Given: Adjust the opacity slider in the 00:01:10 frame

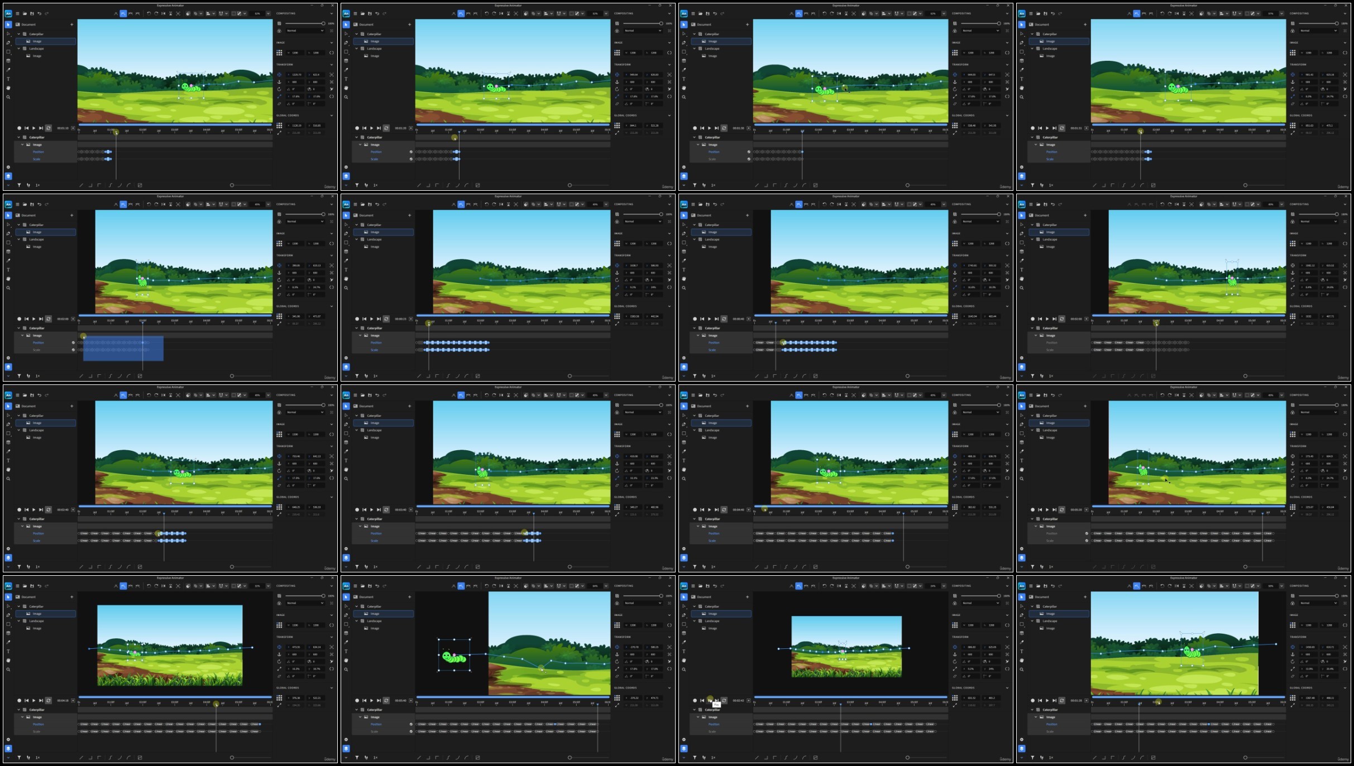Looking at the screenshot, I should [x=305, y=23].
